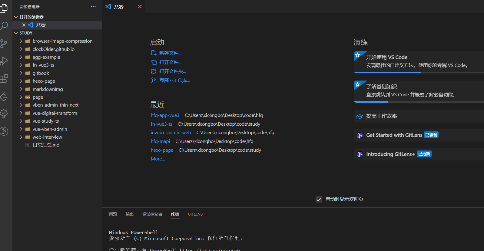Select the web-interview folder

[57, 137]
